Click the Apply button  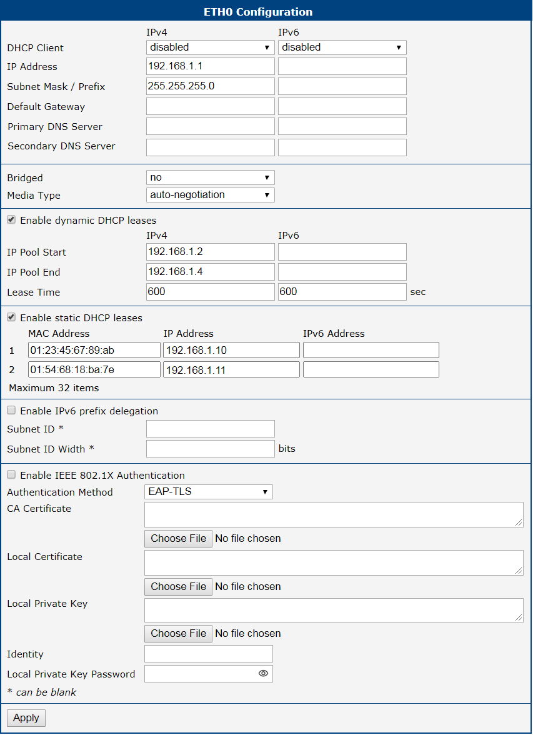[x=26, y=717]
